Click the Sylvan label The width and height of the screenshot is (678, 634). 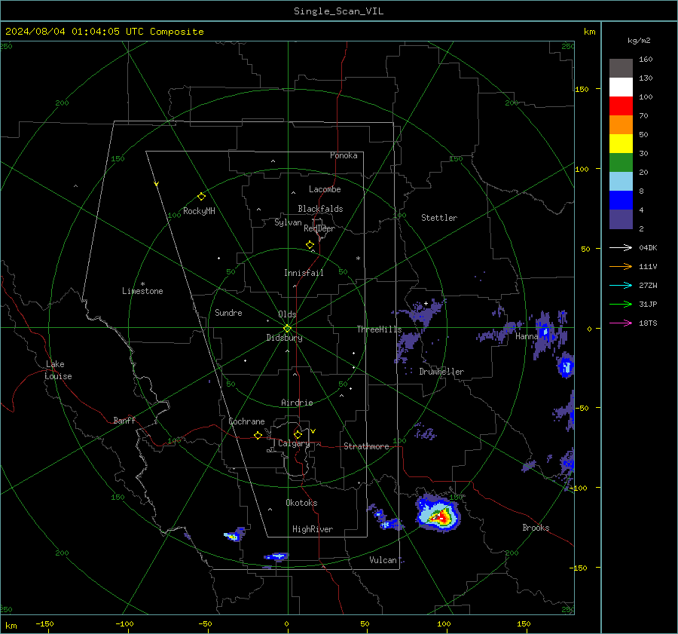pos(288,222)
